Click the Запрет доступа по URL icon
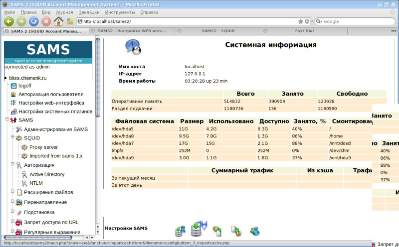 (x=18, y=223)
